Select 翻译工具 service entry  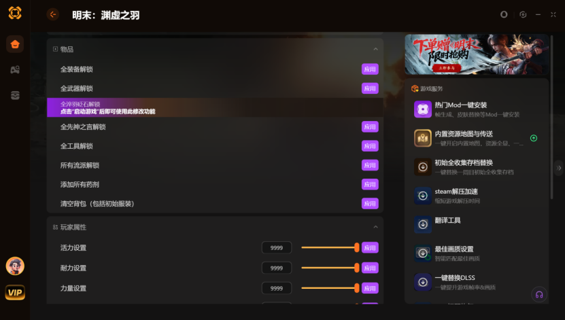(477, 224)
